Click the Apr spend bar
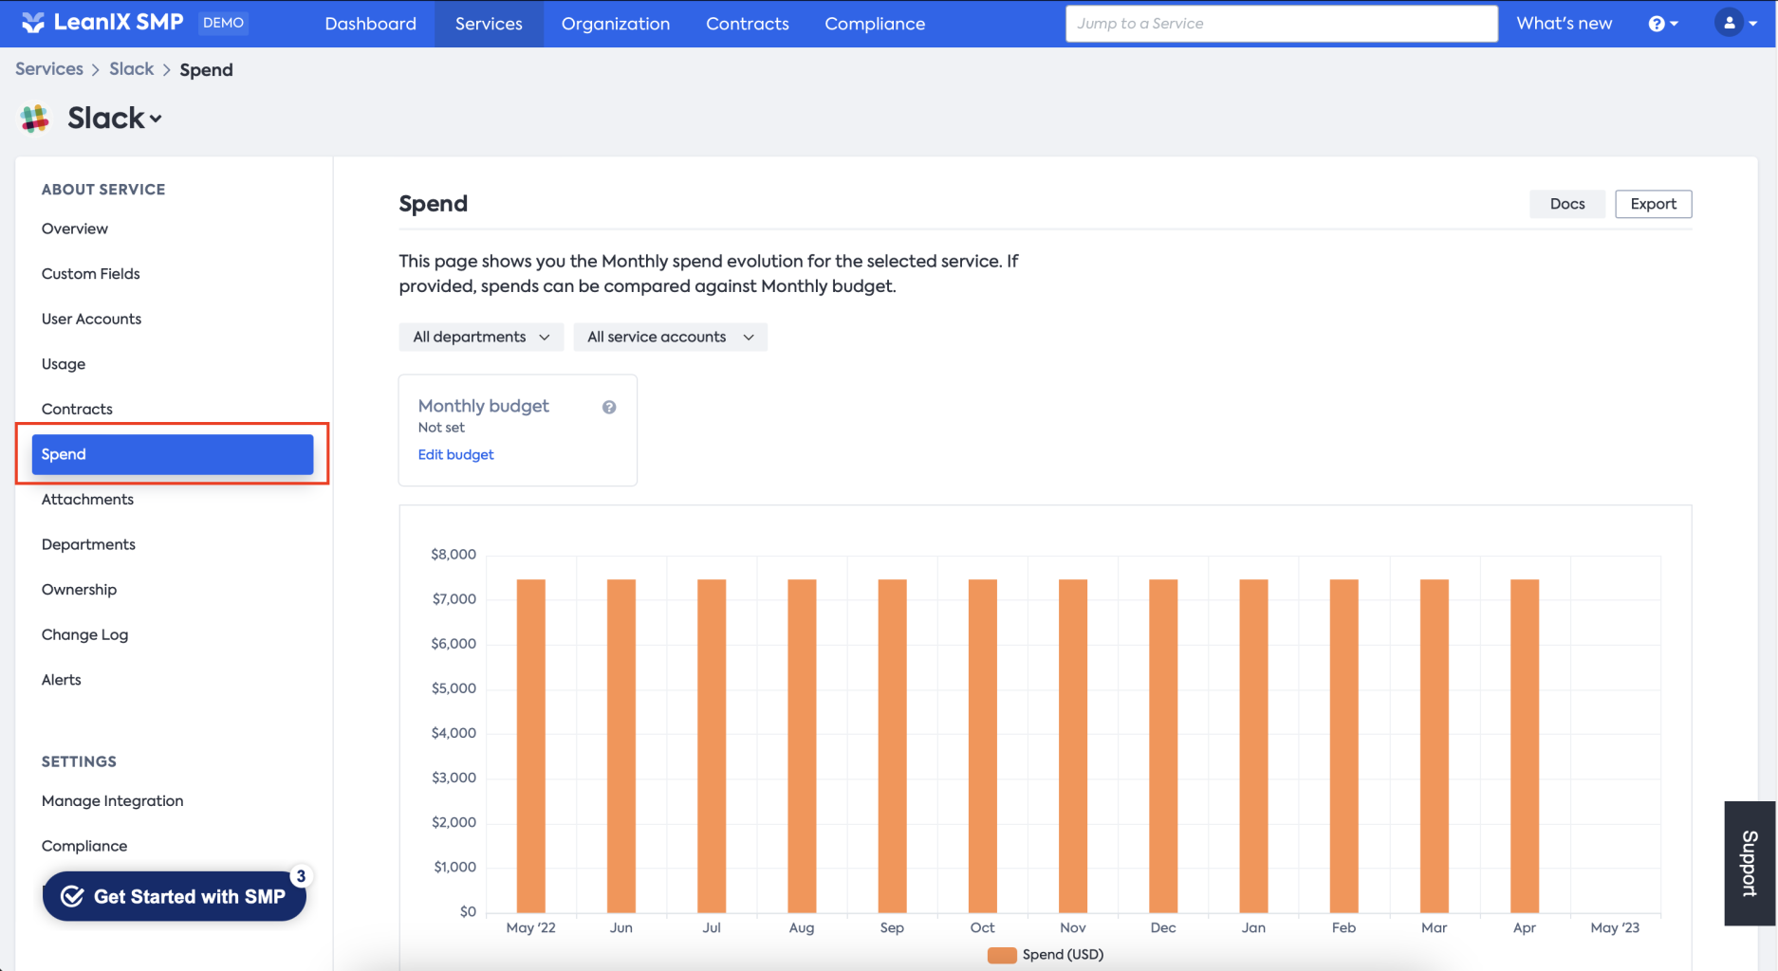 click(1525, 746)
